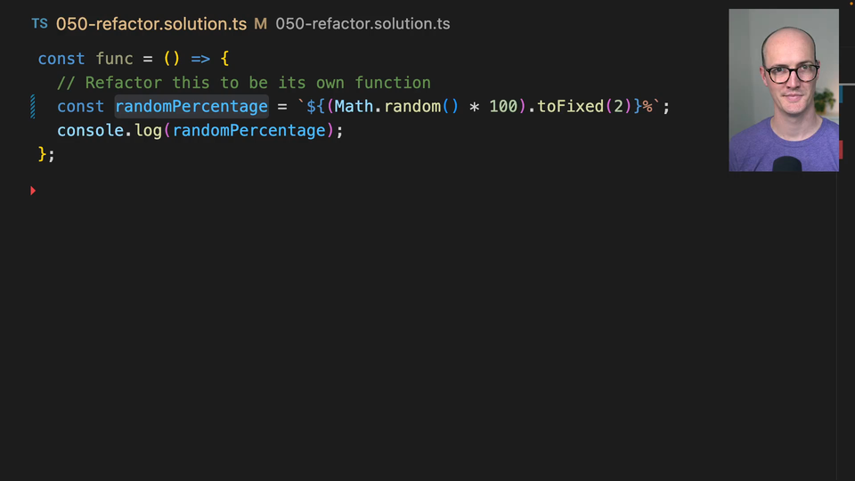Screen dimensions: 855x481
Task: Click the Math object in the template
Action: coord(354,106)
